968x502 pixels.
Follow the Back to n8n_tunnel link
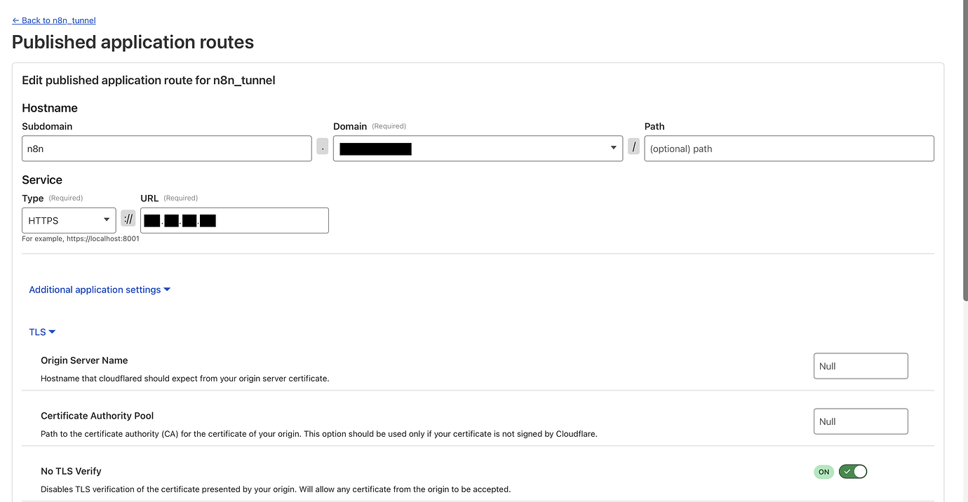(53, 20)
